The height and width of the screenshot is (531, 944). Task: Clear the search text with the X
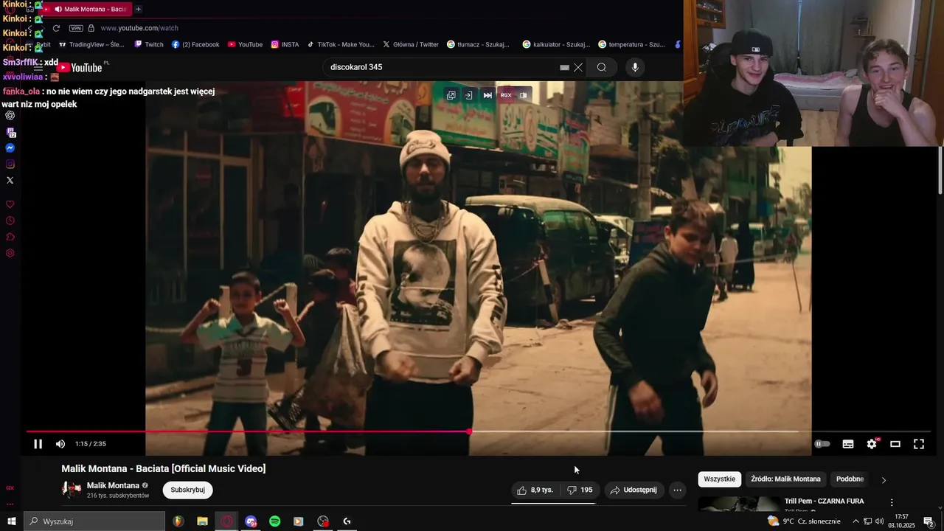point(578,67)
